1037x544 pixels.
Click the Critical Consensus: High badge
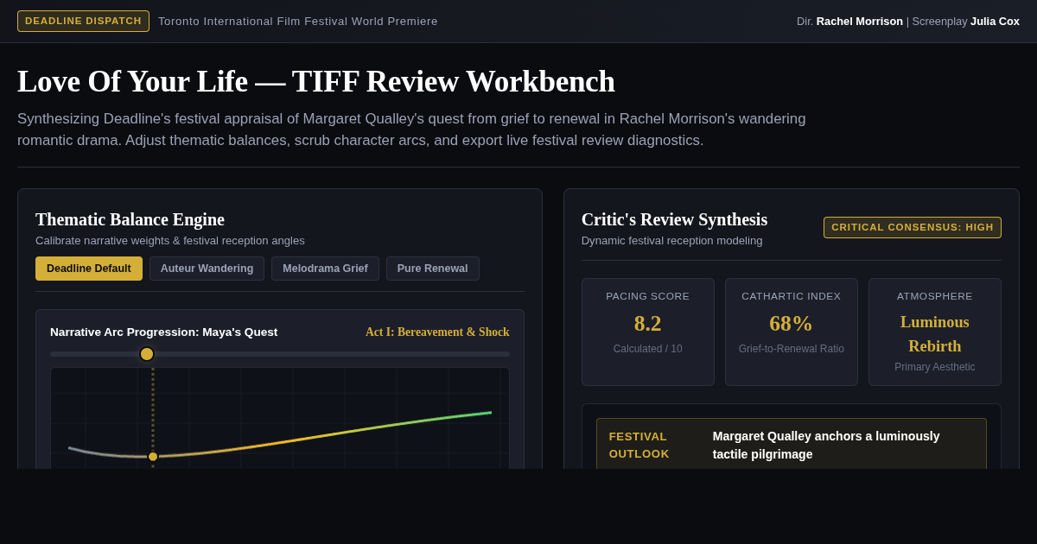(913, 227)
